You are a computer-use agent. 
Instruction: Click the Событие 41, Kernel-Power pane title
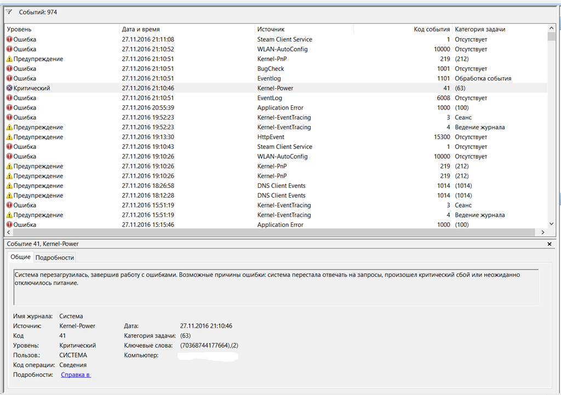point(43,244)
